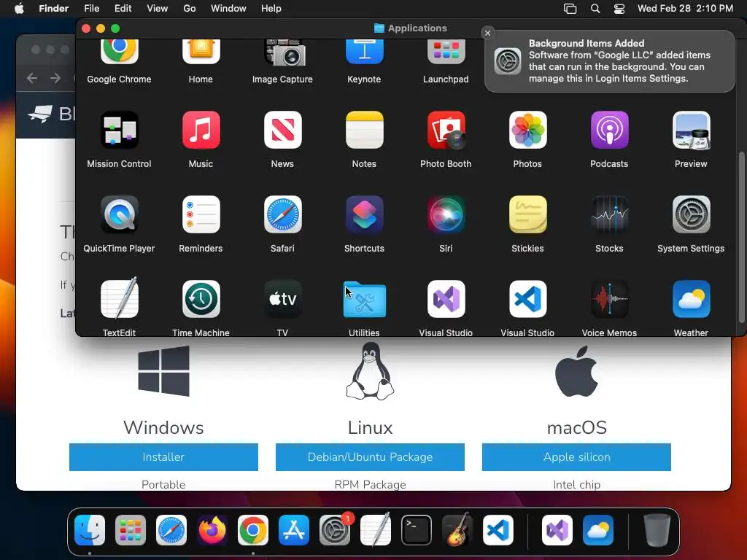Image resolution: width=747 pixels, height=560 pixels.
Task: Open the Siri app
Action: [x=446, y=214]
